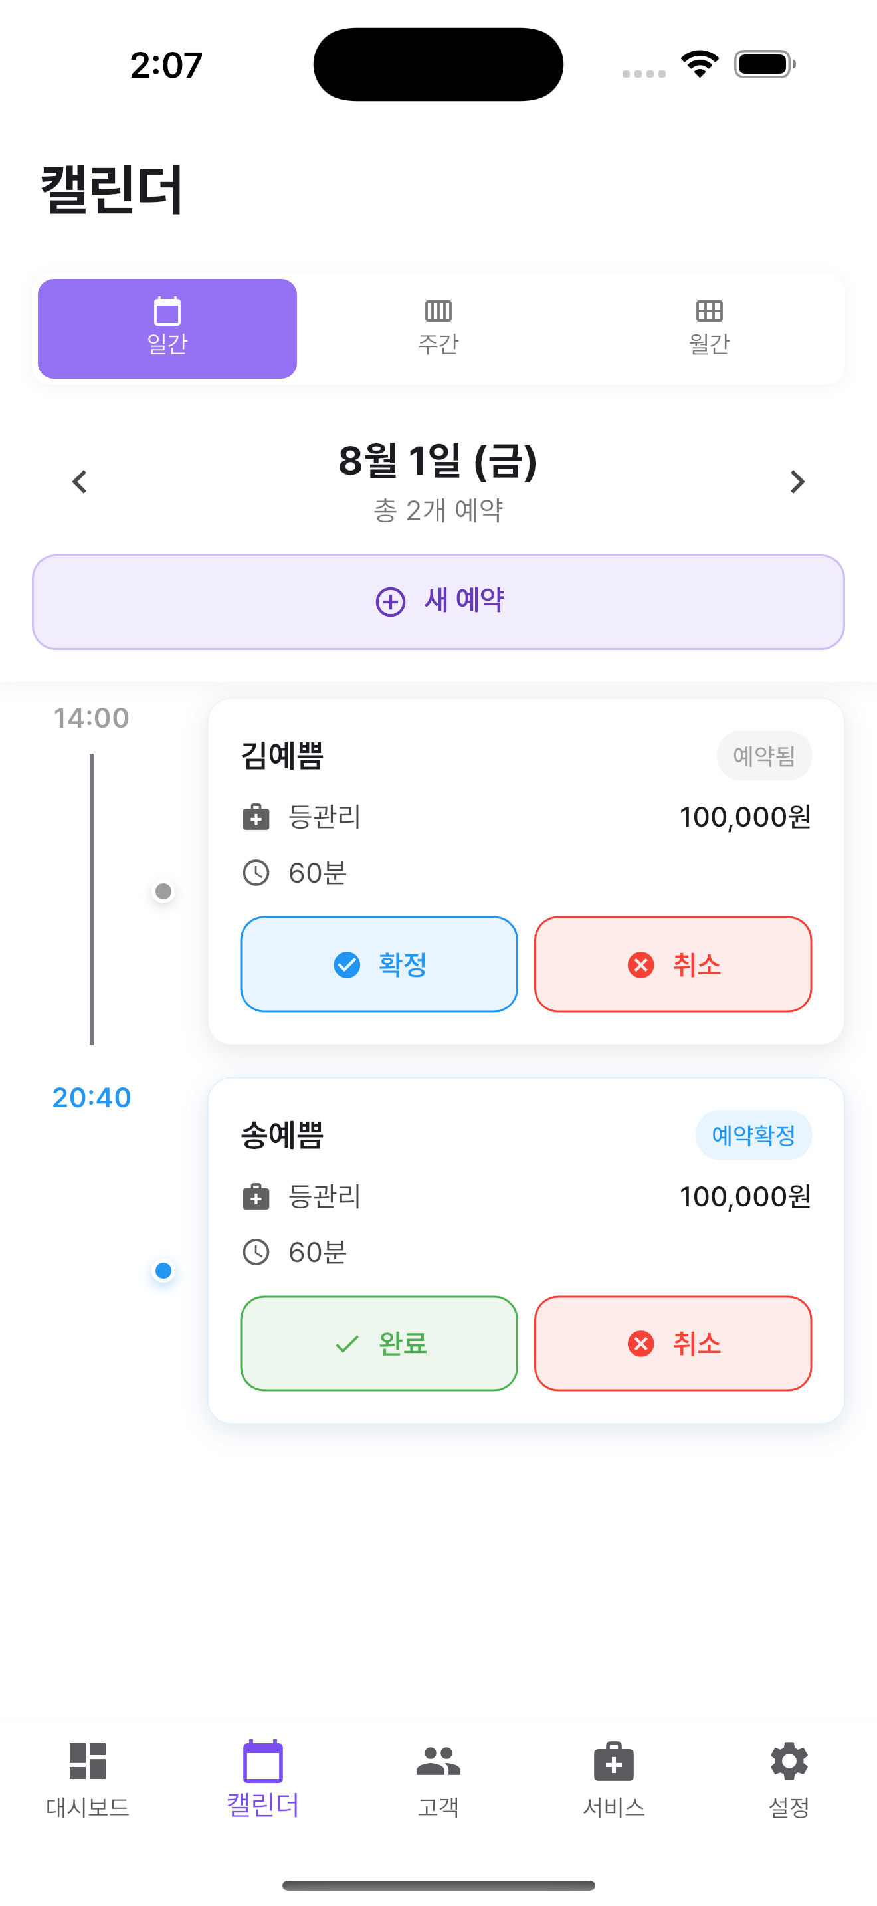Switch to 주간 weekly view
The width and height of the screenshot is (877, 1906).
tap(438, 328)
